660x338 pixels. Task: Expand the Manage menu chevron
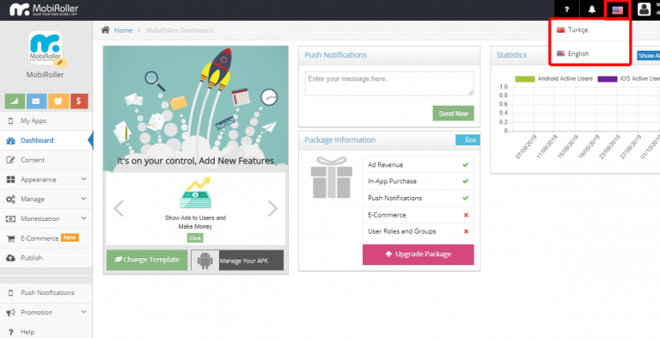pos(83,199)
